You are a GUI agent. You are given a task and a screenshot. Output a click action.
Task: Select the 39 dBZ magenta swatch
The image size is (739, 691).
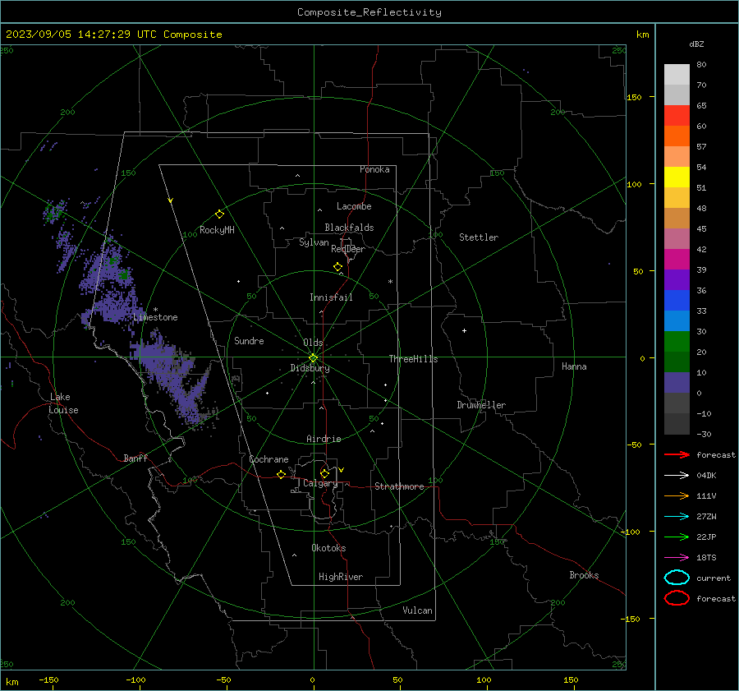677,260
